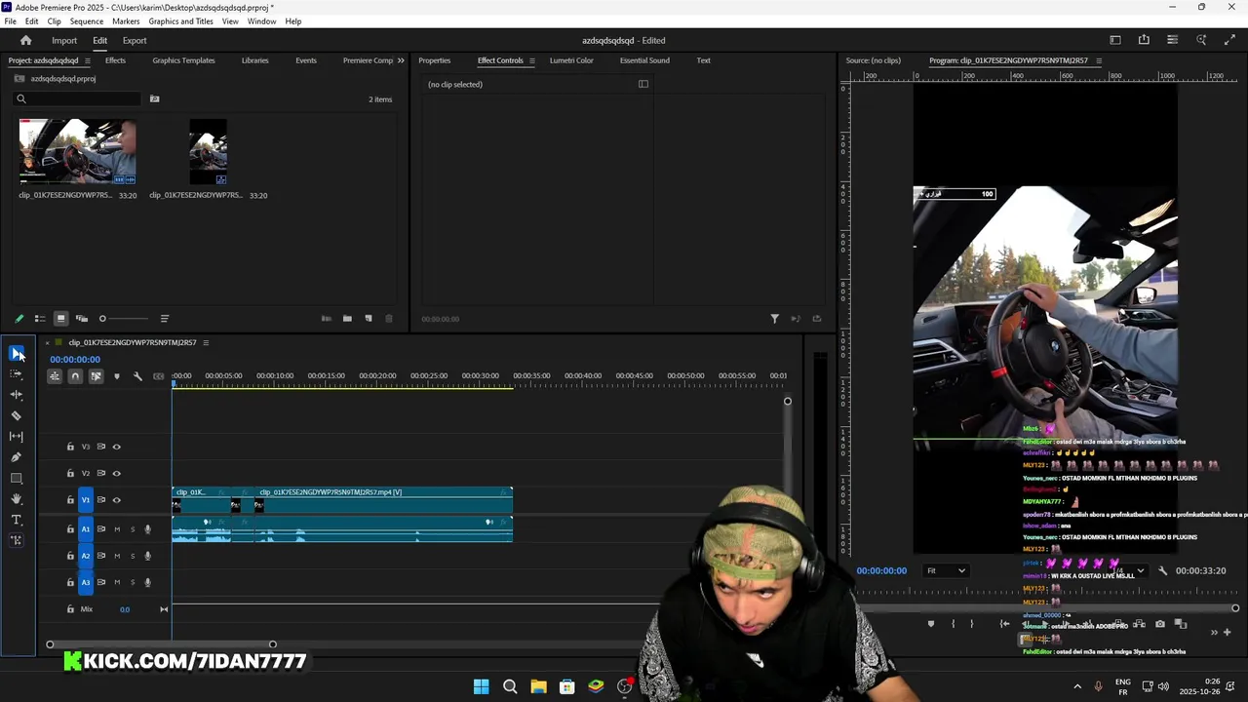
Task: Open the Source (no clips) tab
Action: click(x=874, y=60)
